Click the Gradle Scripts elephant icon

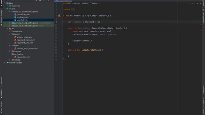tap(7, 63)
